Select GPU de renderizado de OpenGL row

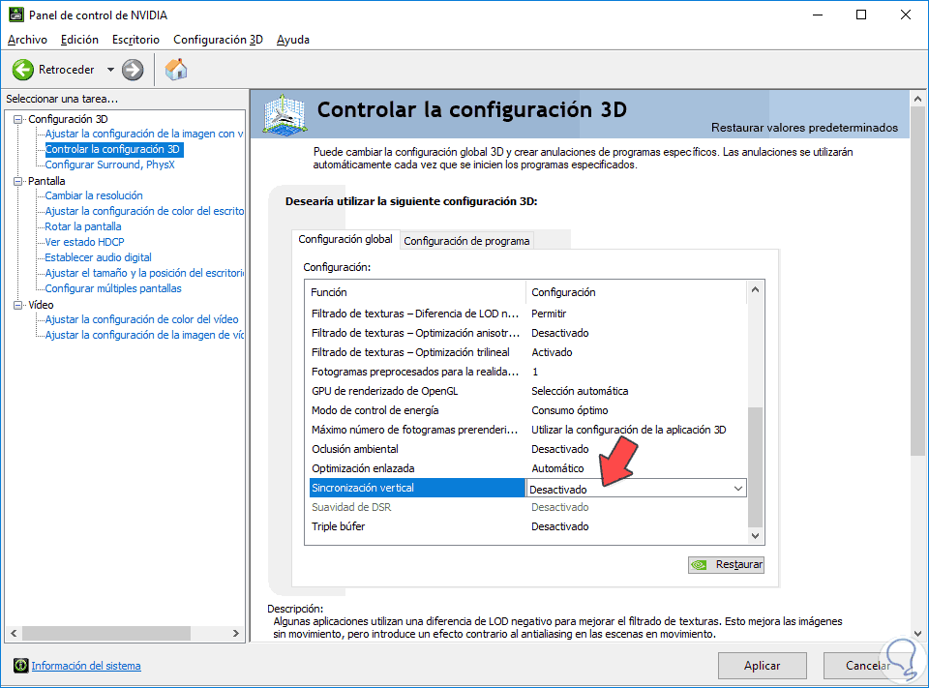pyautogui.click(x=527, y=391)
